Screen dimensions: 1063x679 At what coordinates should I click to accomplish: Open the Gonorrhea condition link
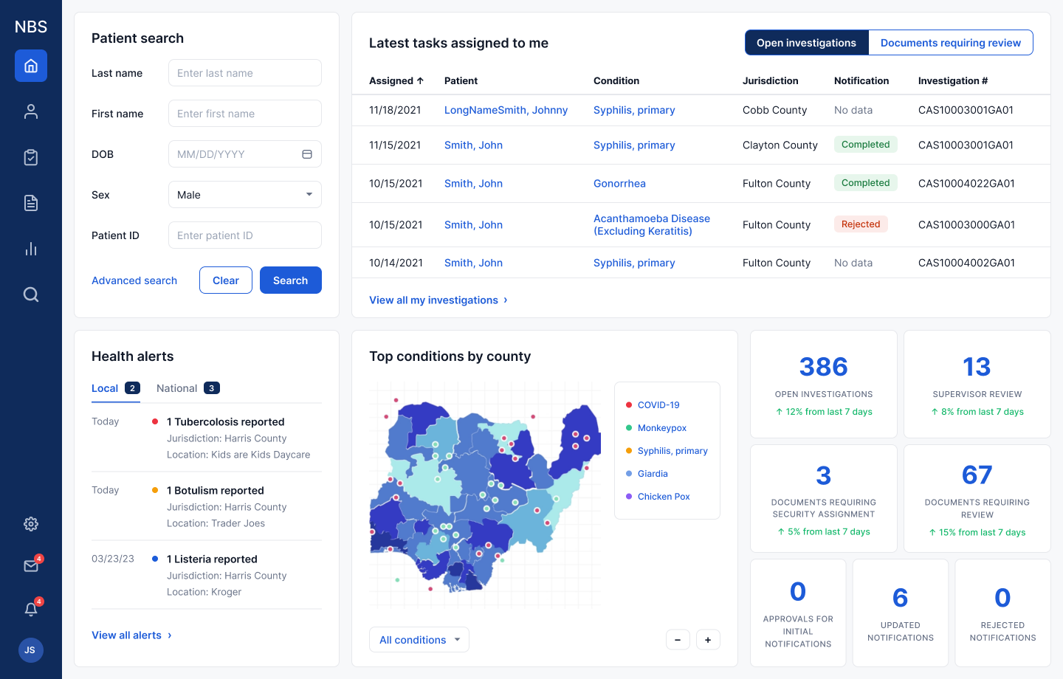coord(619,184)
